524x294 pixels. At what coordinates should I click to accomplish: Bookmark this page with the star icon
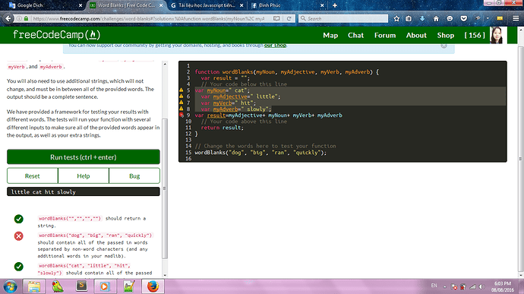click(396, 19)
